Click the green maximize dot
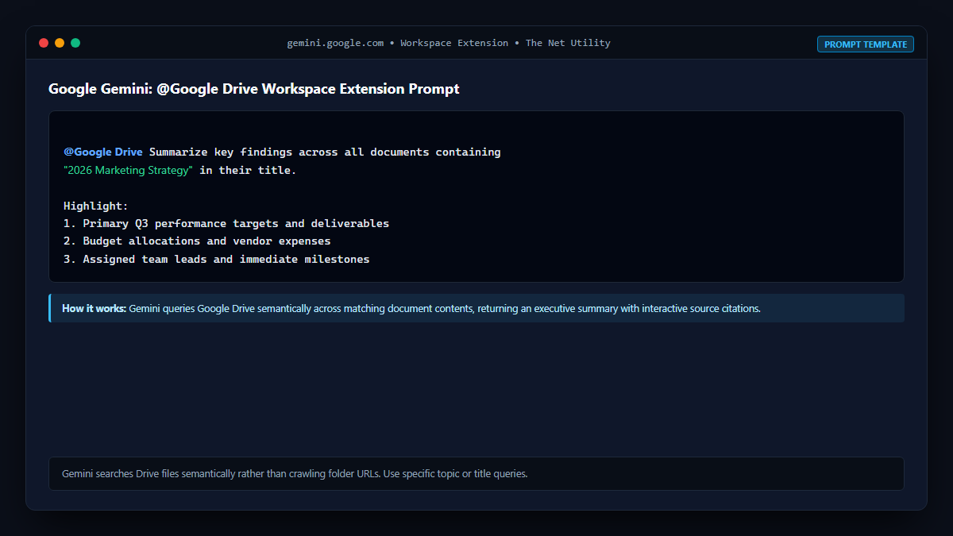Viewport: 953px width, 536px height. [x=75, y=43]
